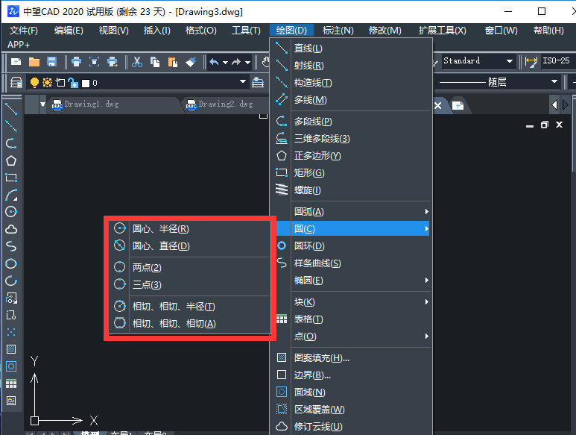Click the Hatch tool in left toolbar
Viewport: 576px width, 435px height.
coord(11,349)
